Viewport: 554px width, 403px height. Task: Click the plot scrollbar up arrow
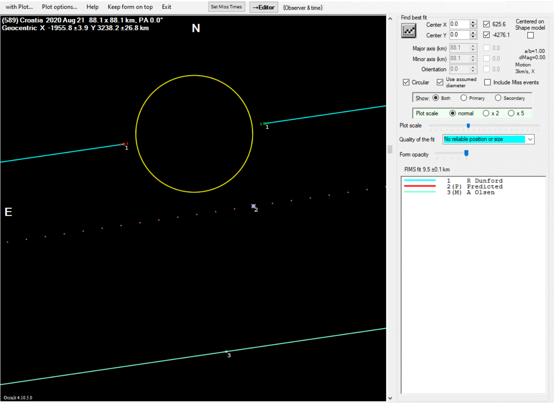[390, 18]
